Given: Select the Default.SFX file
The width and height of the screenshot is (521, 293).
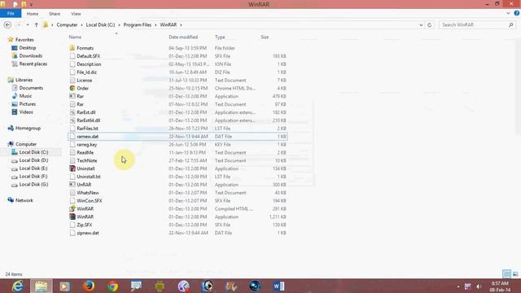Looking at the screenshot, I should 89,56.
